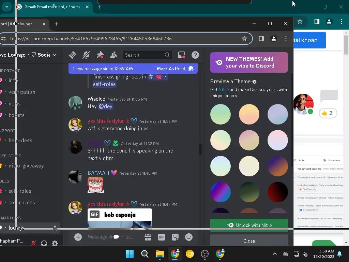349x262 pixels.
Task: Open Pinned Messages icon in Discord header
Action: pyautogui.click(x=100, y=55)
